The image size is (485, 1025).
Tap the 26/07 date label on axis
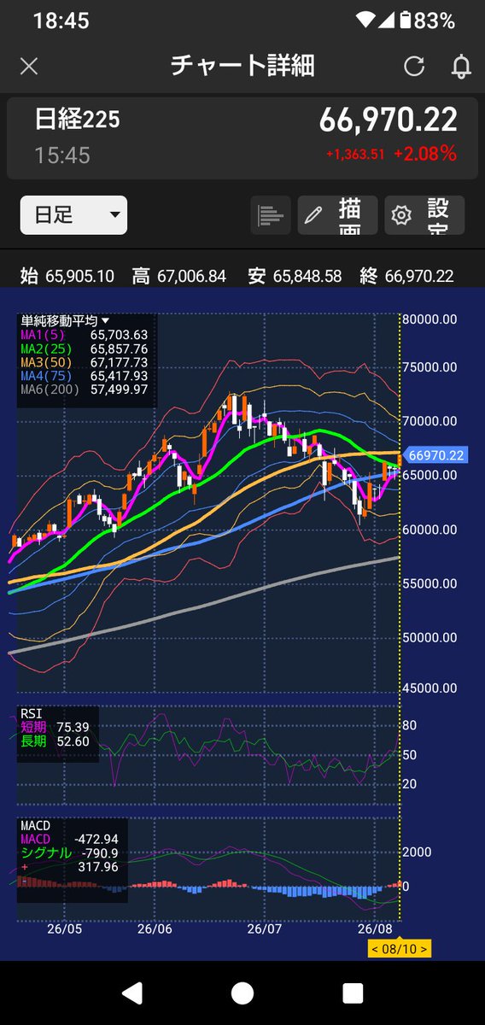click(x=265, y=928)
